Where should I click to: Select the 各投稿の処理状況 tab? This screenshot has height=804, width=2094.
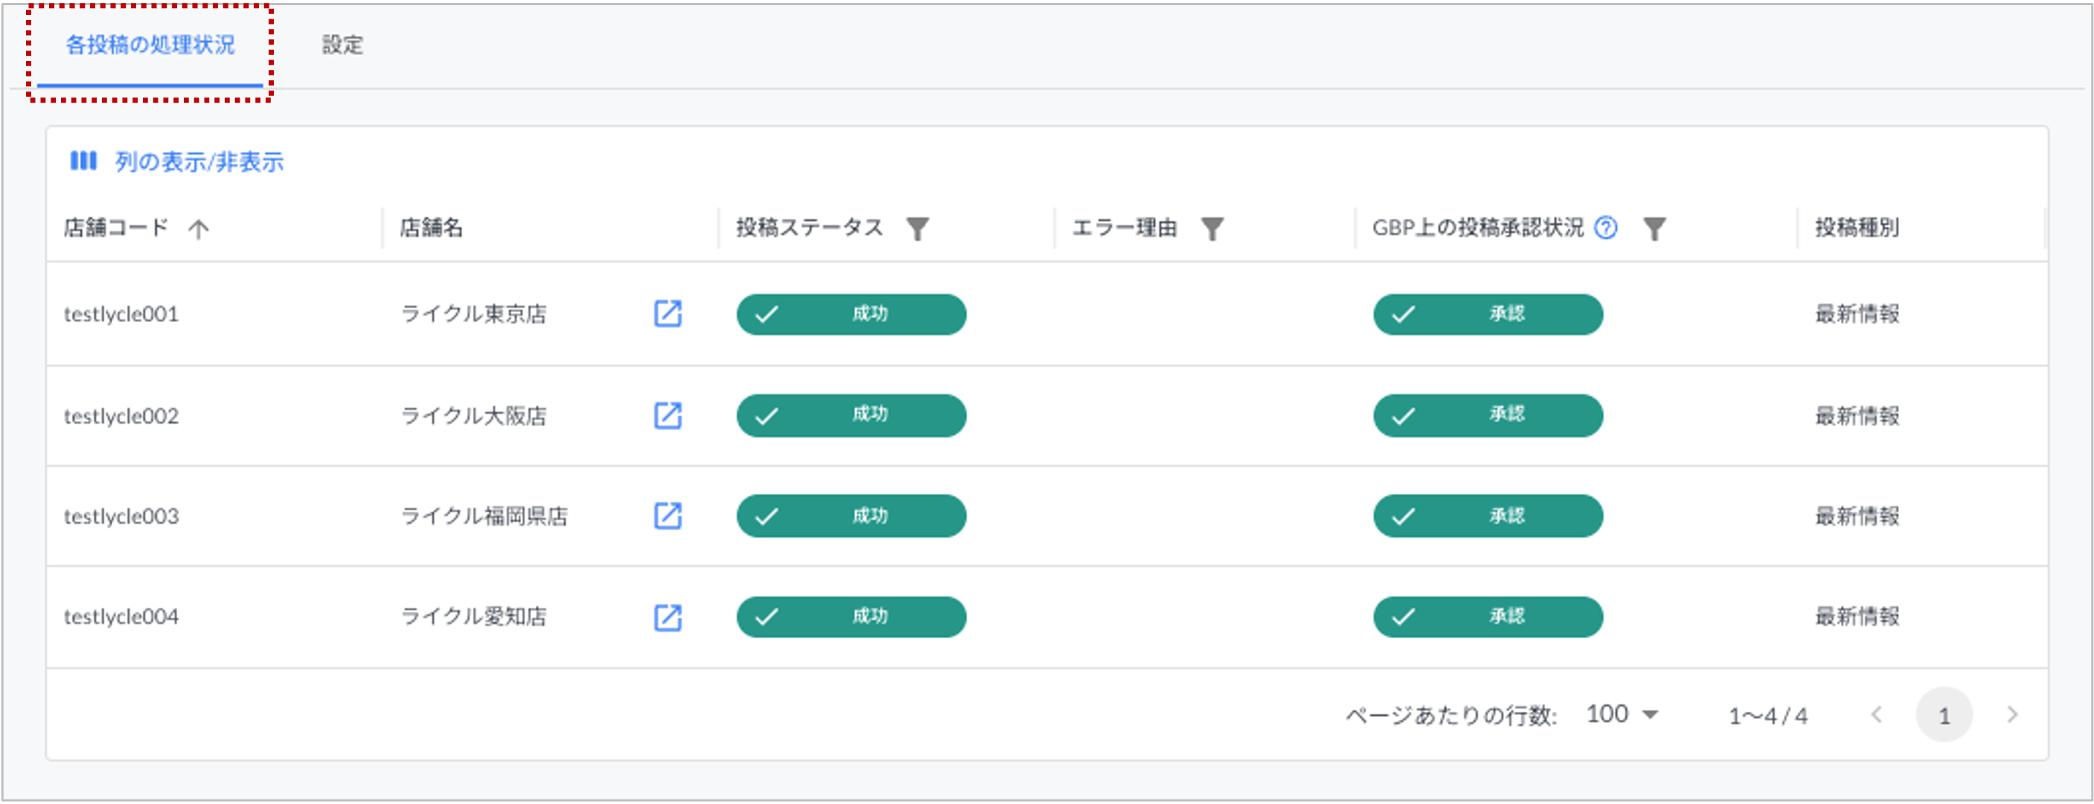[149, 45]
